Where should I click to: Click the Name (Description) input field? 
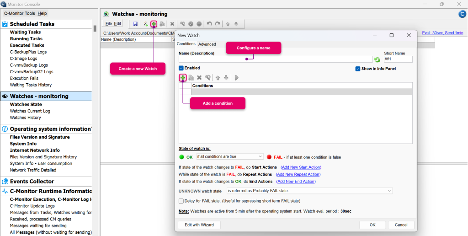point(276,59)
